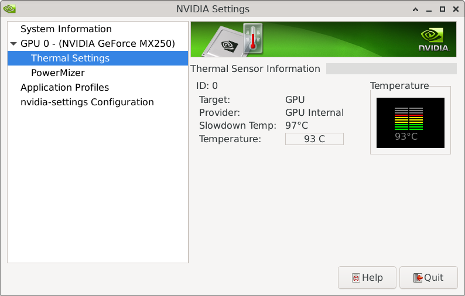Select the GPU 0 (NVIDIA GeForce MX250) entry

coord(97,44)
